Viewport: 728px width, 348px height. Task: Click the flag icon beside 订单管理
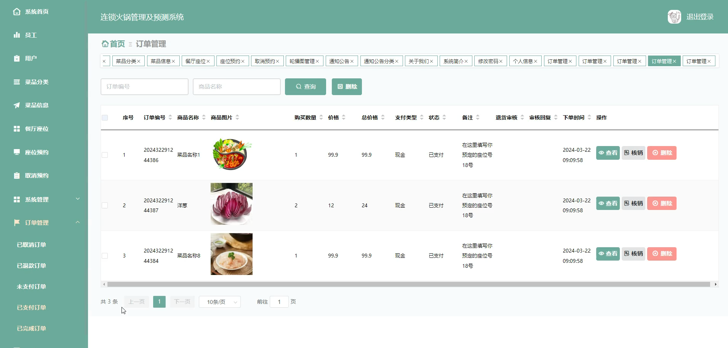tap(17, 222)
